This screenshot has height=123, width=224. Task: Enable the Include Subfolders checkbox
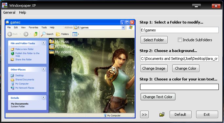click(x=180, y=40)
